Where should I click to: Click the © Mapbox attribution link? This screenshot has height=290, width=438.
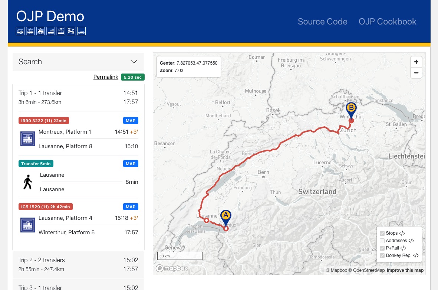click(x=336, y=270)
